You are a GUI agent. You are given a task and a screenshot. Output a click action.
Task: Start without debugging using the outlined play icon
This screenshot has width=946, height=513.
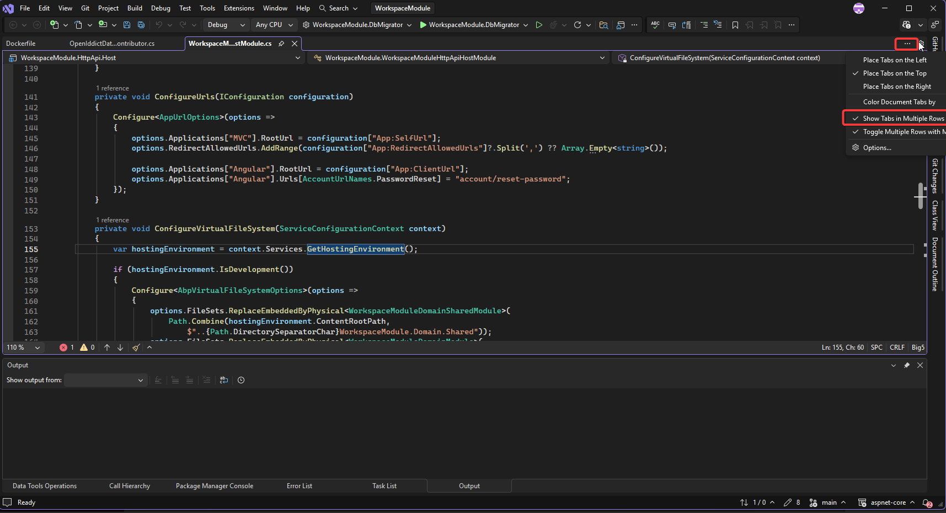(x=539, y=25)
